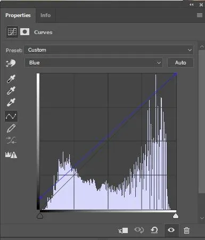Image resolution: width=205 pixels, height=240 pixels.
Task: Click the Preset label text
Action: tap(14, 51)
